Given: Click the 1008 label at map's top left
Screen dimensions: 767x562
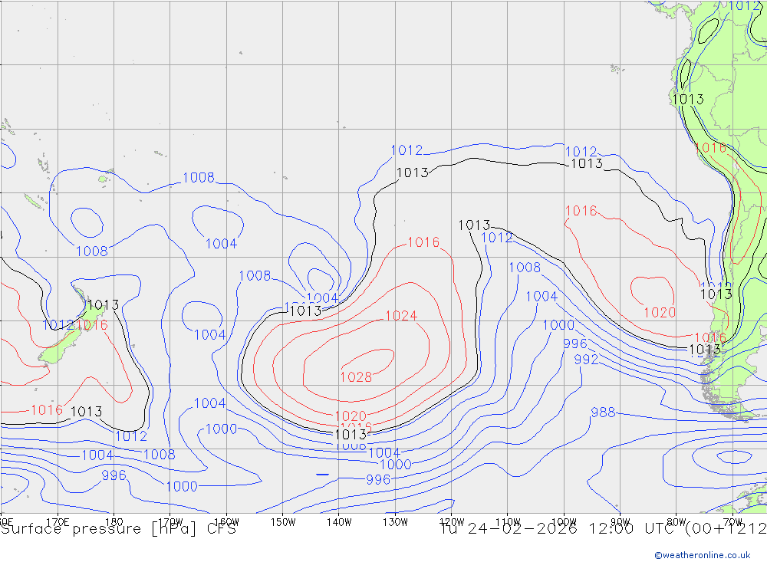Looking at the screenshot, I should (198, 178).
